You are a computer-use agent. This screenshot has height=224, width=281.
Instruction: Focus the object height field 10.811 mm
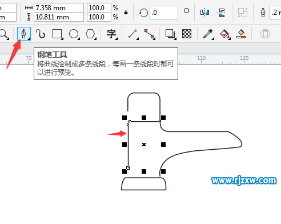[x=59, y=17]
